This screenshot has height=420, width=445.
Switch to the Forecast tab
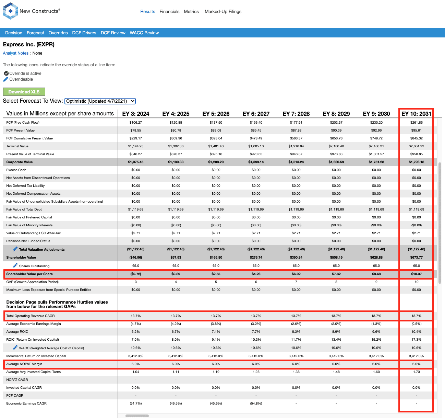(x=35, y=33)
